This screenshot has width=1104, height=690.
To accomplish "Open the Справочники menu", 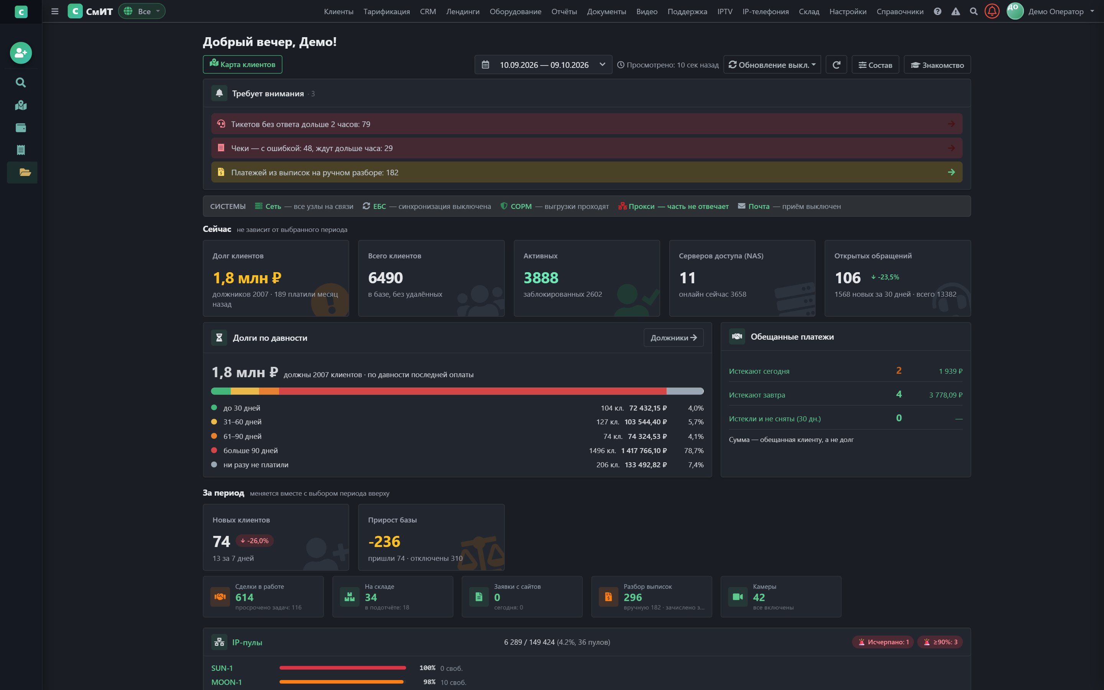I will click(900, 11).
